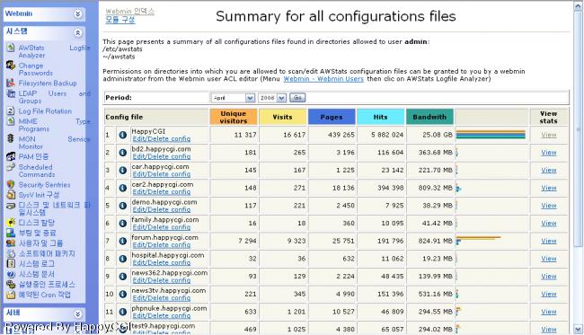This screenshot has width=584, height=335.
Task: Collapse the system section sidebar chevron
Action: [x=77, y=32]
